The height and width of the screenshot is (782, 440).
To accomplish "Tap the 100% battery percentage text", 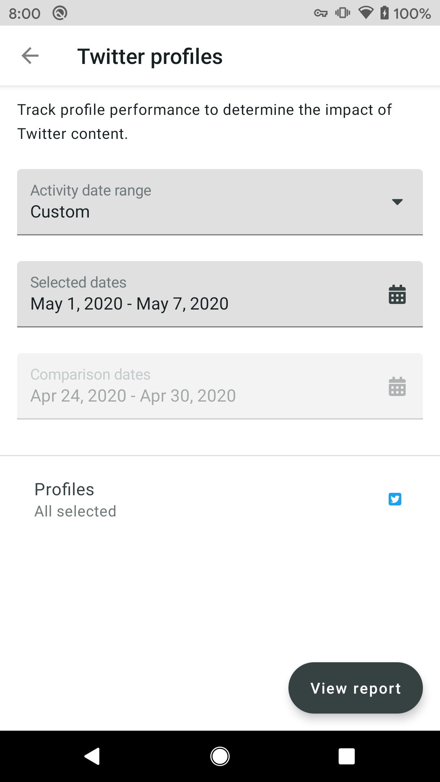I will coord(412,14).
